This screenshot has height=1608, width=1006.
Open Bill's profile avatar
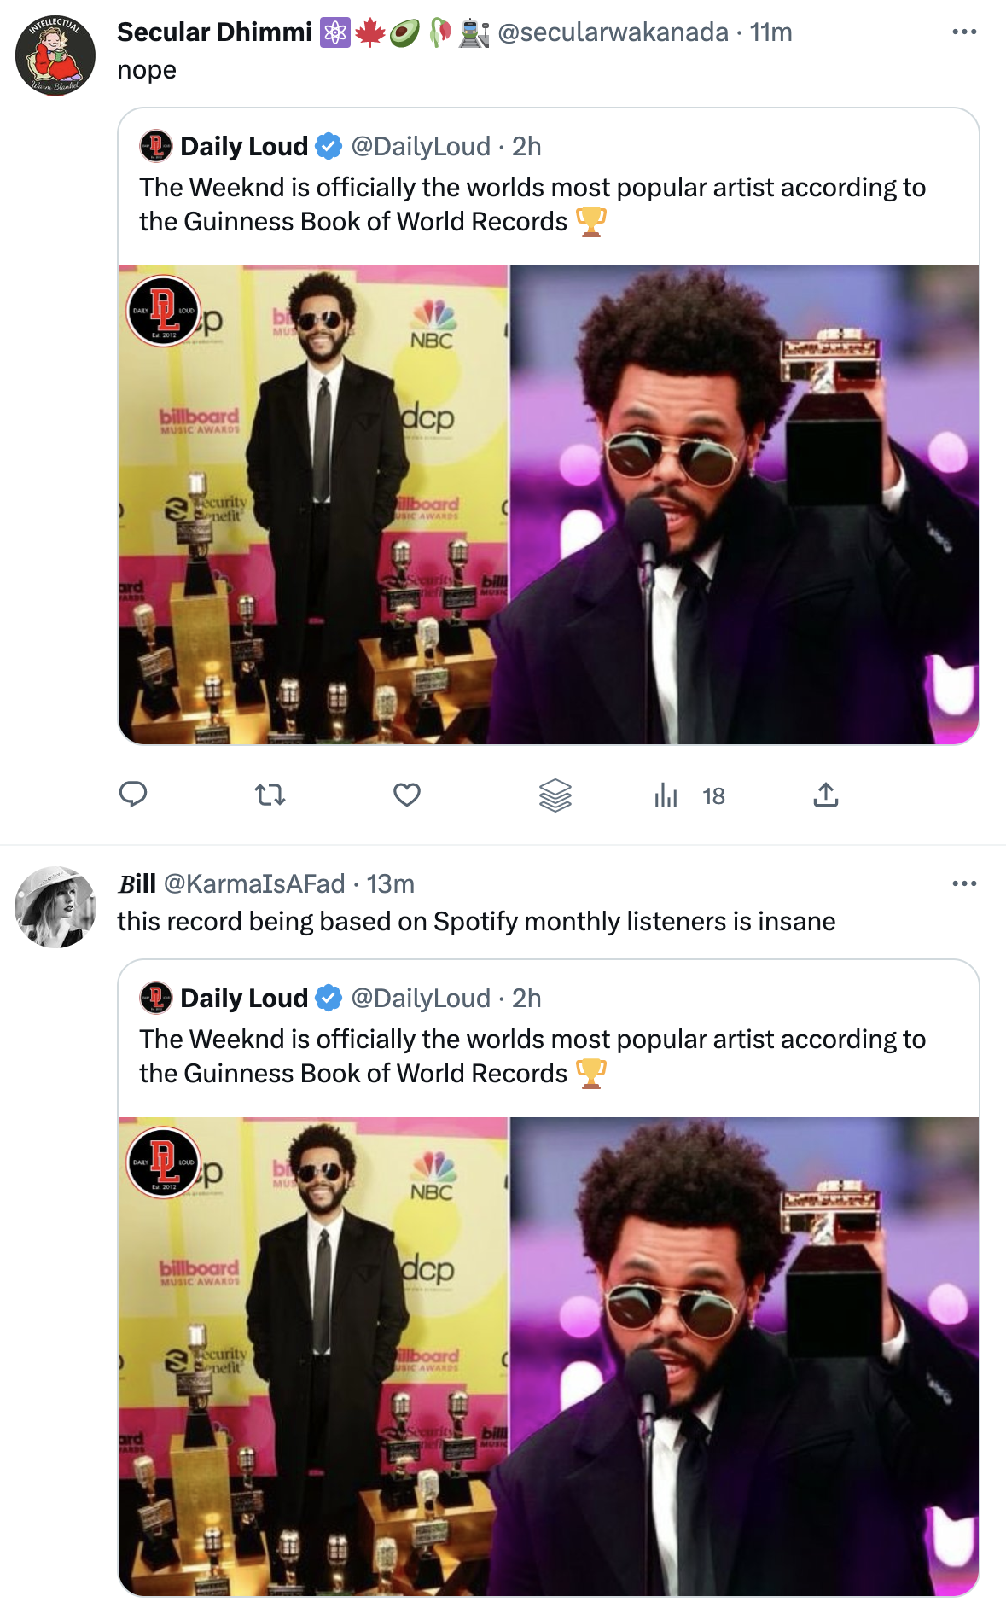53,907
